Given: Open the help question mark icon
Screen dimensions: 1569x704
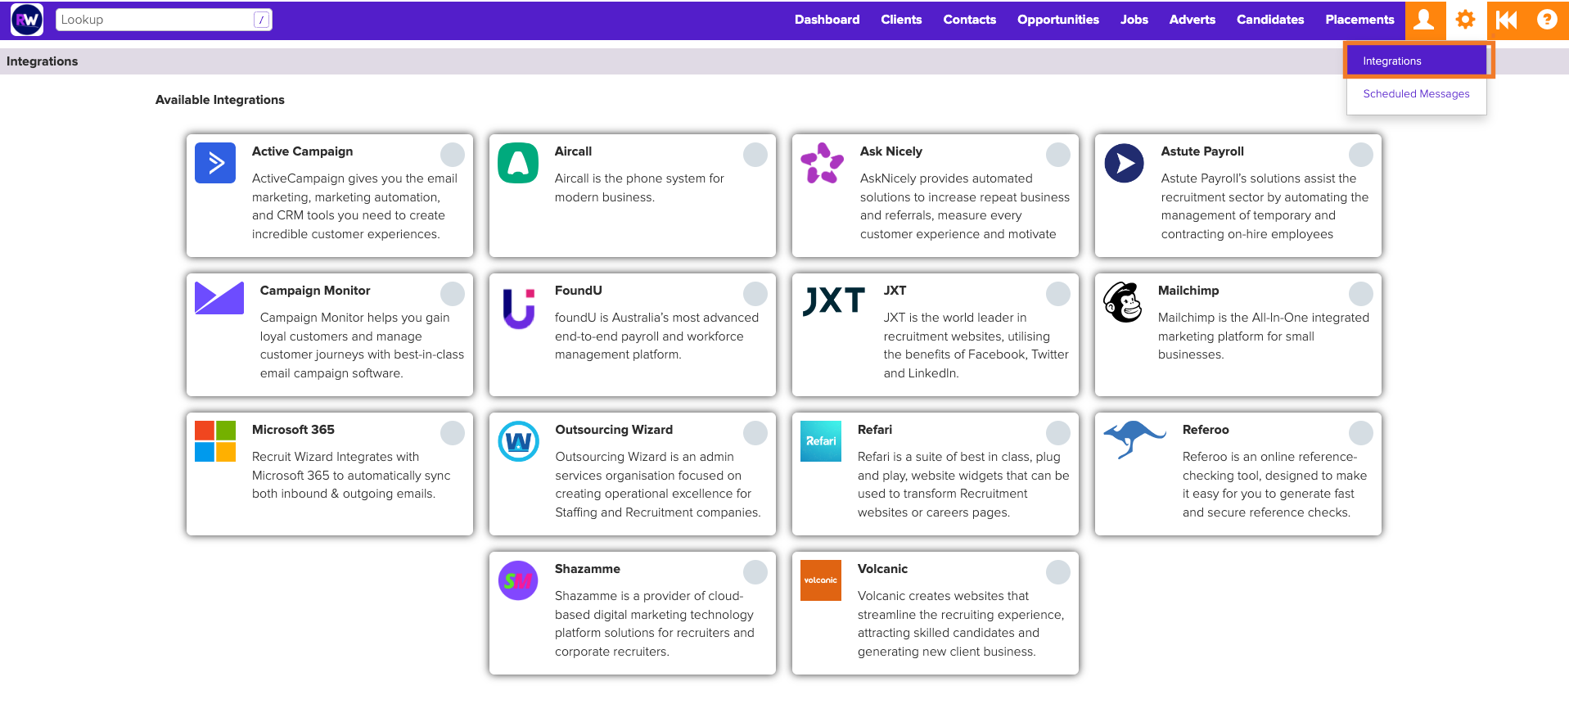Looking at the screenshot, I should 1546,20.
